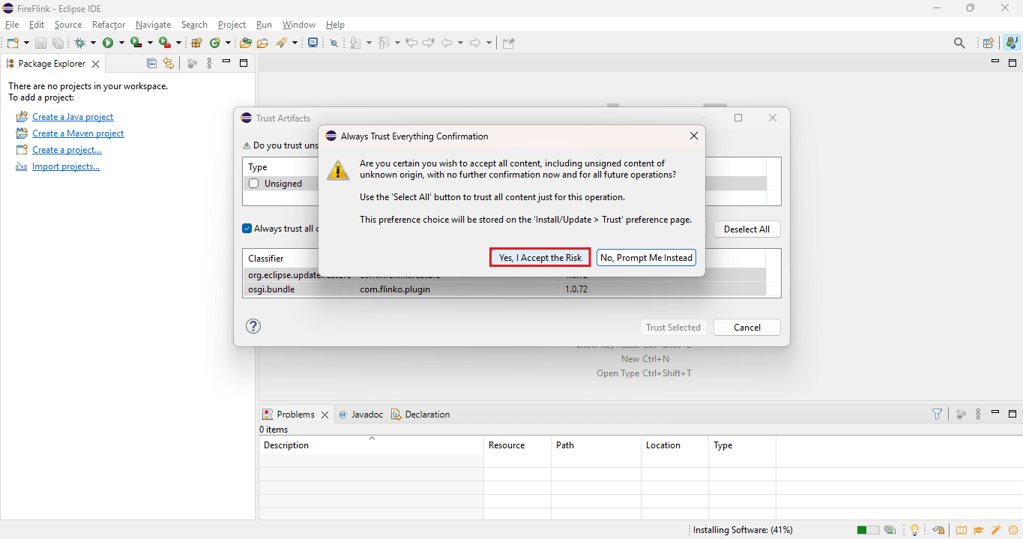Click the Description column header in Problems
This screenshot has height=539, width=1023.
[372, 445]
